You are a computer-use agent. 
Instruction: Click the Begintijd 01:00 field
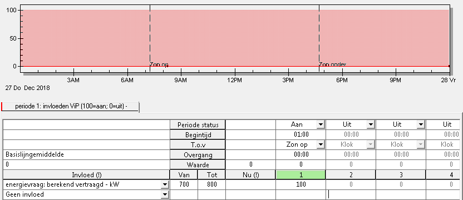301,135
